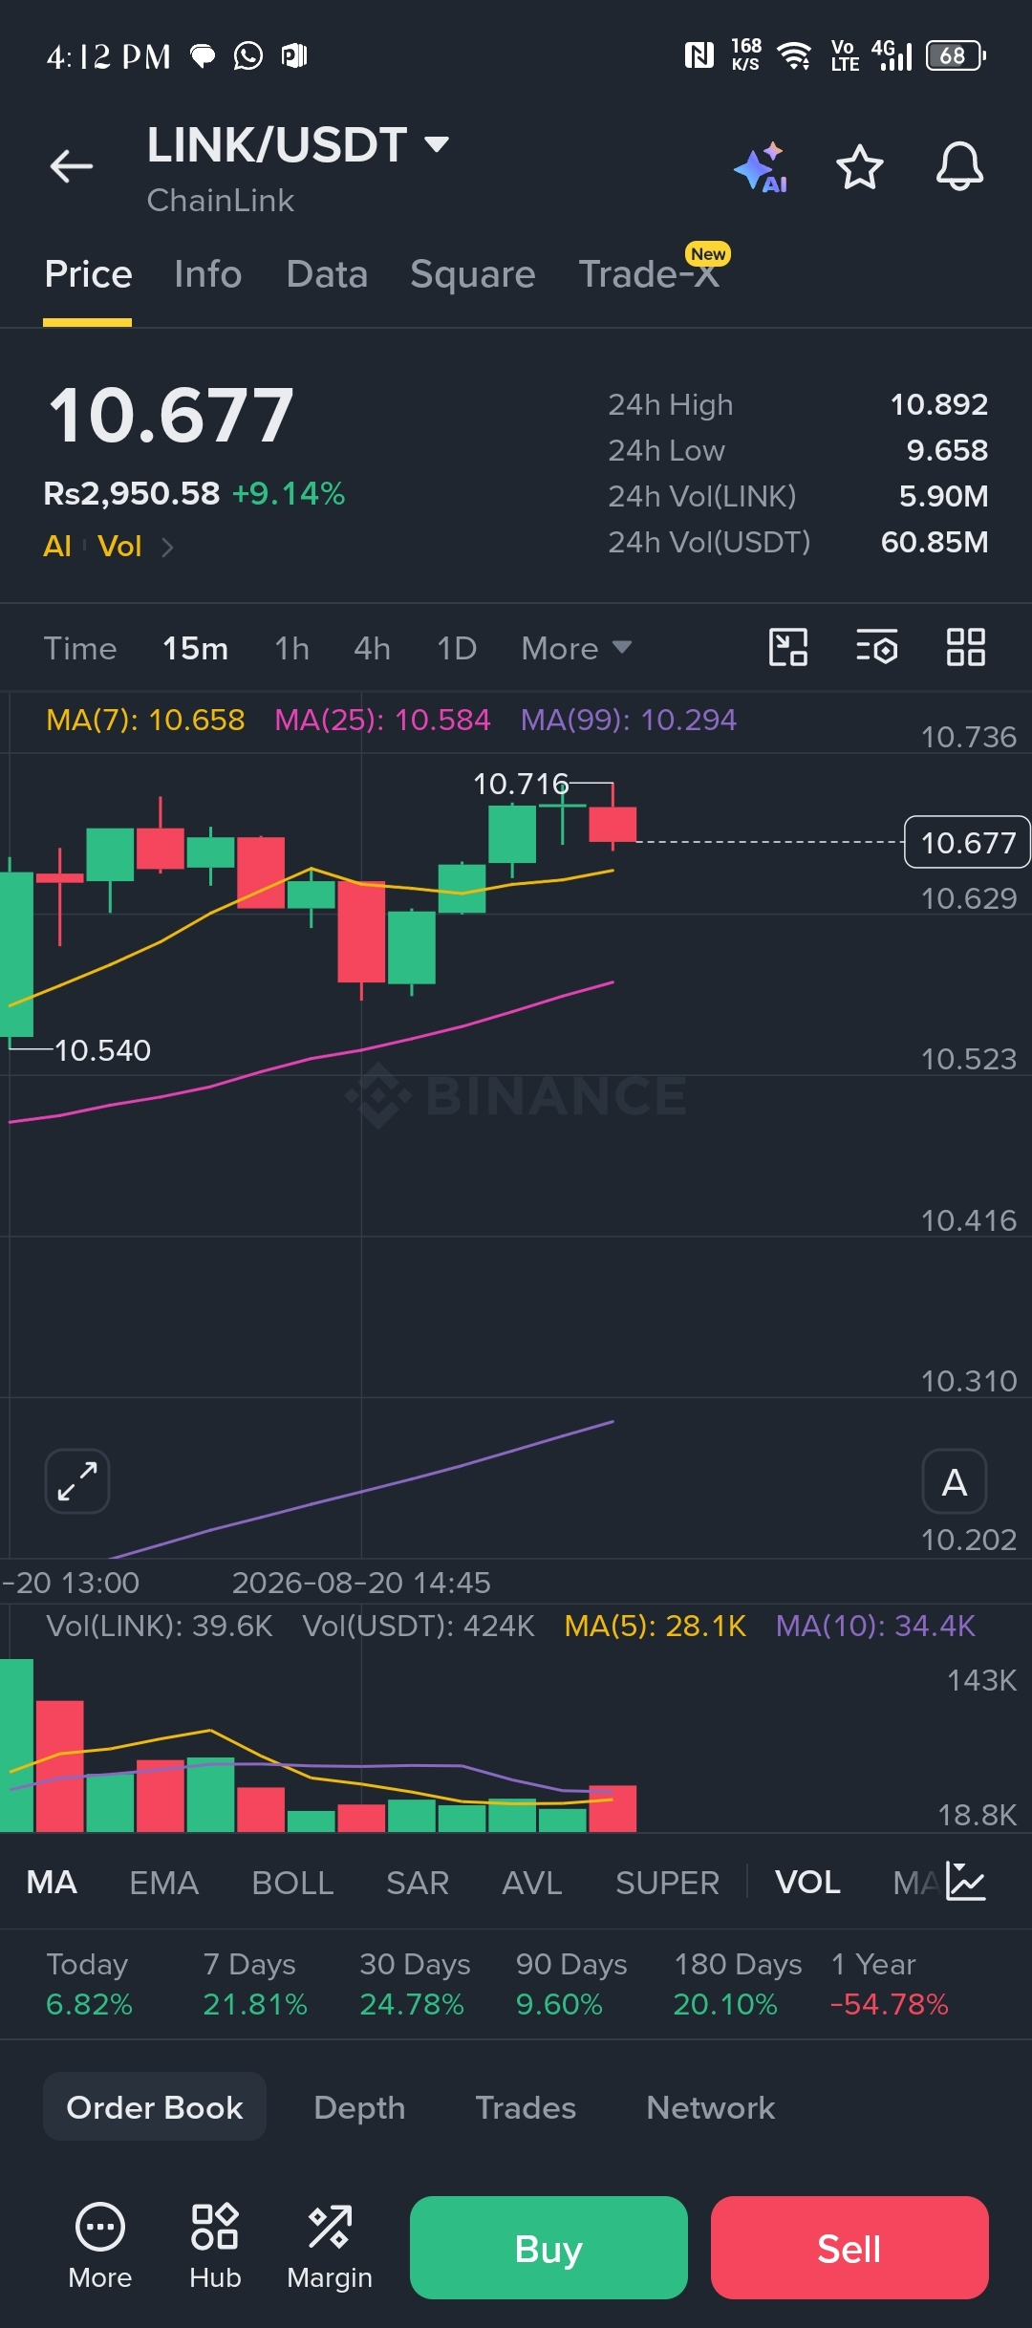This screenshot has height=2328, width=1032.
Task: Add LINK/USDT to favorites with star
Action: click(860, 167)
